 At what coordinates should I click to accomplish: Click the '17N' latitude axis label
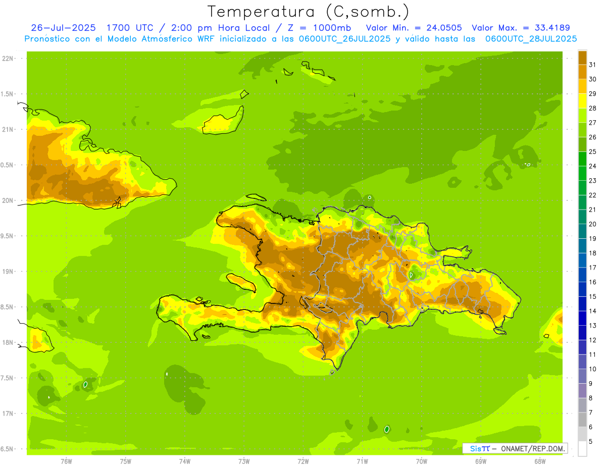pyautogui.click(x=7, y=413)
